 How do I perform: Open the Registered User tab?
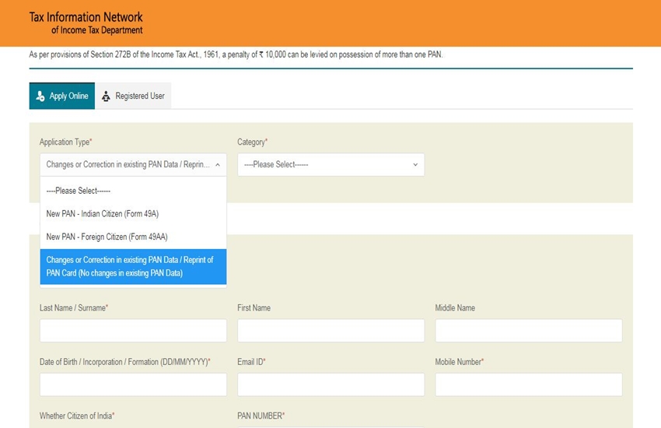click(x=133, y=96)
